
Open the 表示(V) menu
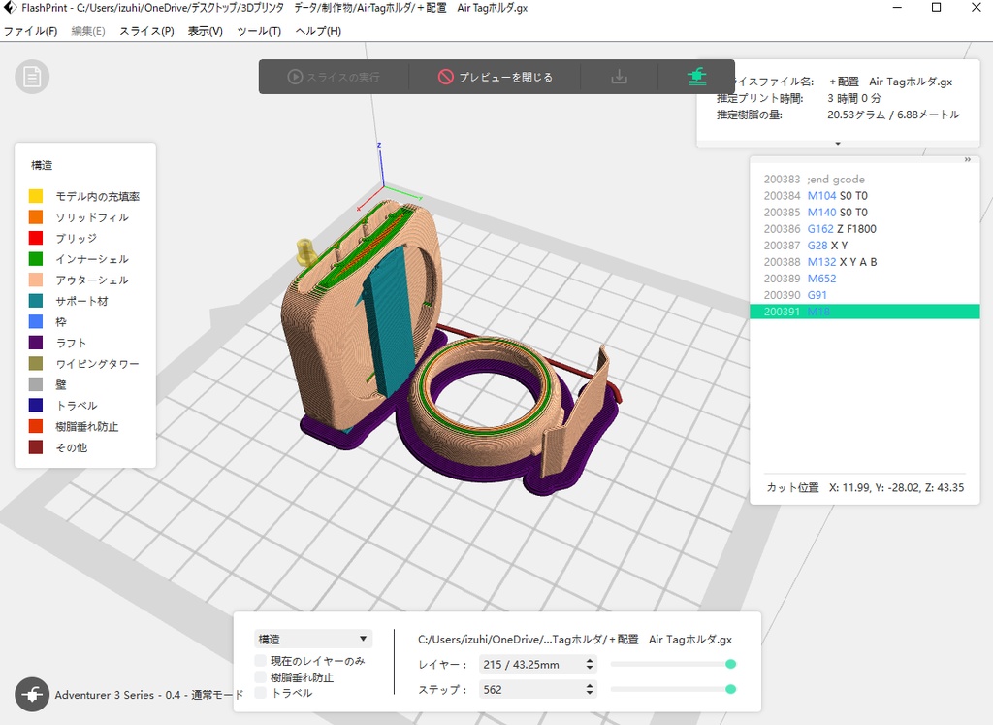click(x=206, y=31)
